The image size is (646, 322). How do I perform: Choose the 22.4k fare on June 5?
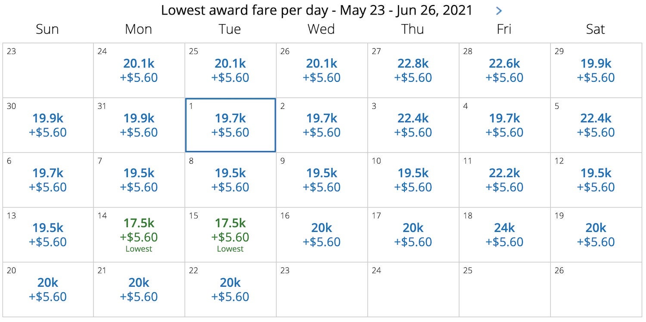[596, 125]
